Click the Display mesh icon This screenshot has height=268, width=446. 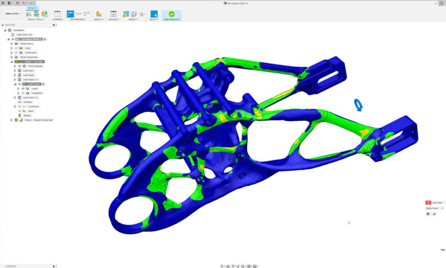coord(99,14)
